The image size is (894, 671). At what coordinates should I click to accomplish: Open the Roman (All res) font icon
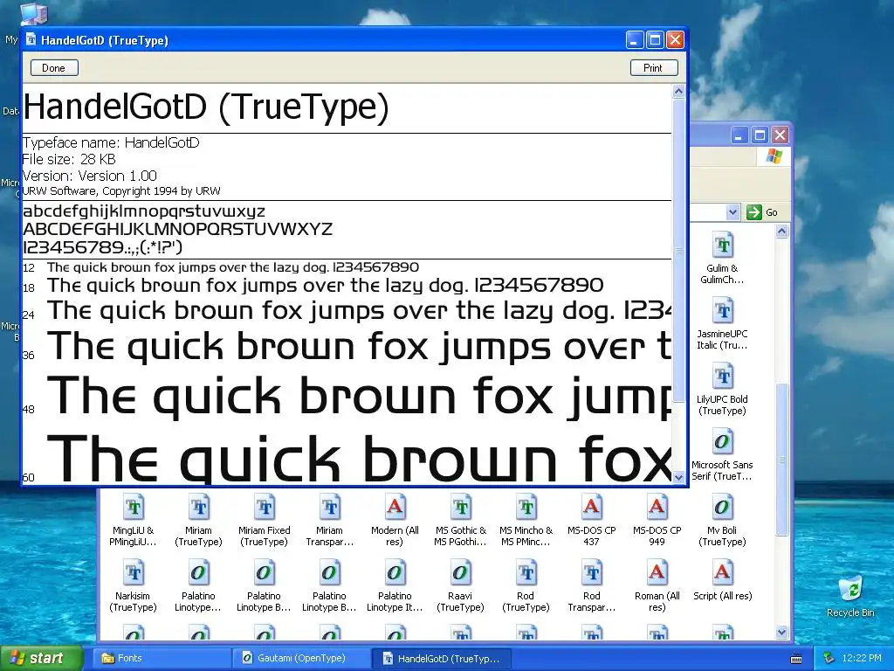657,573
